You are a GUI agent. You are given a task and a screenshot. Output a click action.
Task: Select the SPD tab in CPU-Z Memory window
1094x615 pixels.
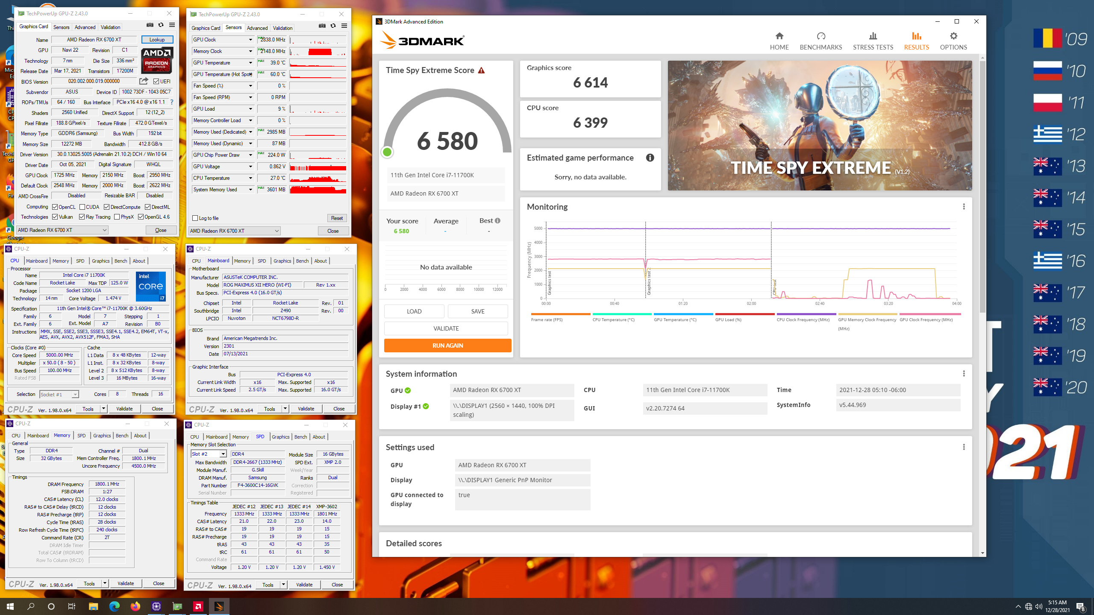click(81, 436)
